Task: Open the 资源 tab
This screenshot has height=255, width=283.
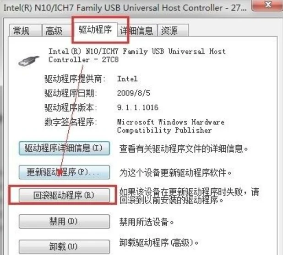Action: (173, 31)
